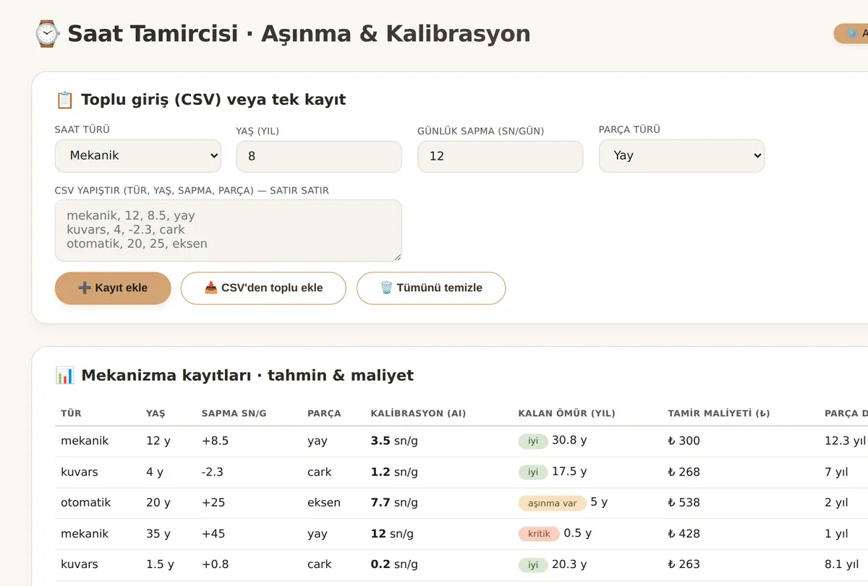Click the '+45' deviation cell
This screenshot has width=868, height=586.
pos(213,534)
